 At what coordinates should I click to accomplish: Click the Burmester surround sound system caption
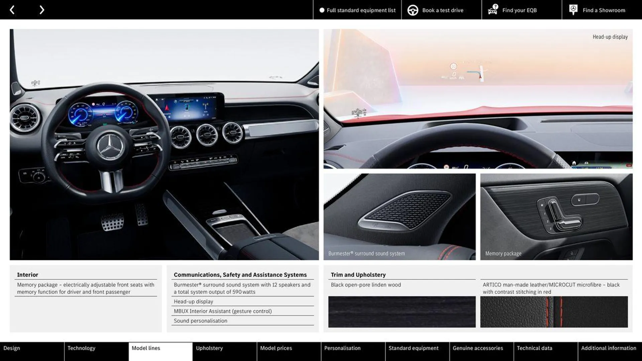tap(366, 254)
